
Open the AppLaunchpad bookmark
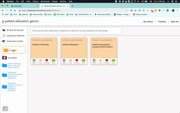point(141,14)
